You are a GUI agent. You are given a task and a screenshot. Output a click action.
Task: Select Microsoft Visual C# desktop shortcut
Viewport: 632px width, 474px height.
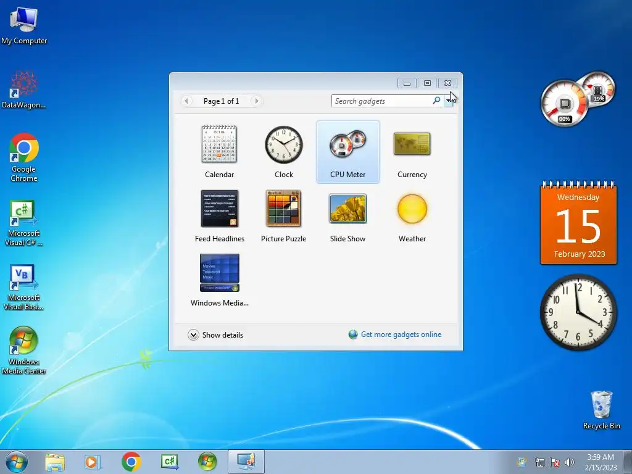[24, 223]
